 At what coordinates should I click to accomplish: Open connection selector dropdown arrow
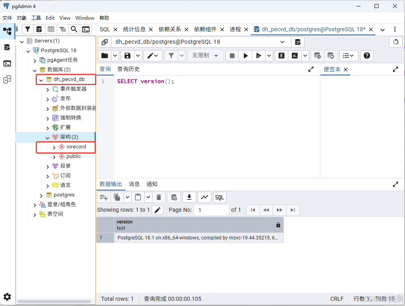282,42
